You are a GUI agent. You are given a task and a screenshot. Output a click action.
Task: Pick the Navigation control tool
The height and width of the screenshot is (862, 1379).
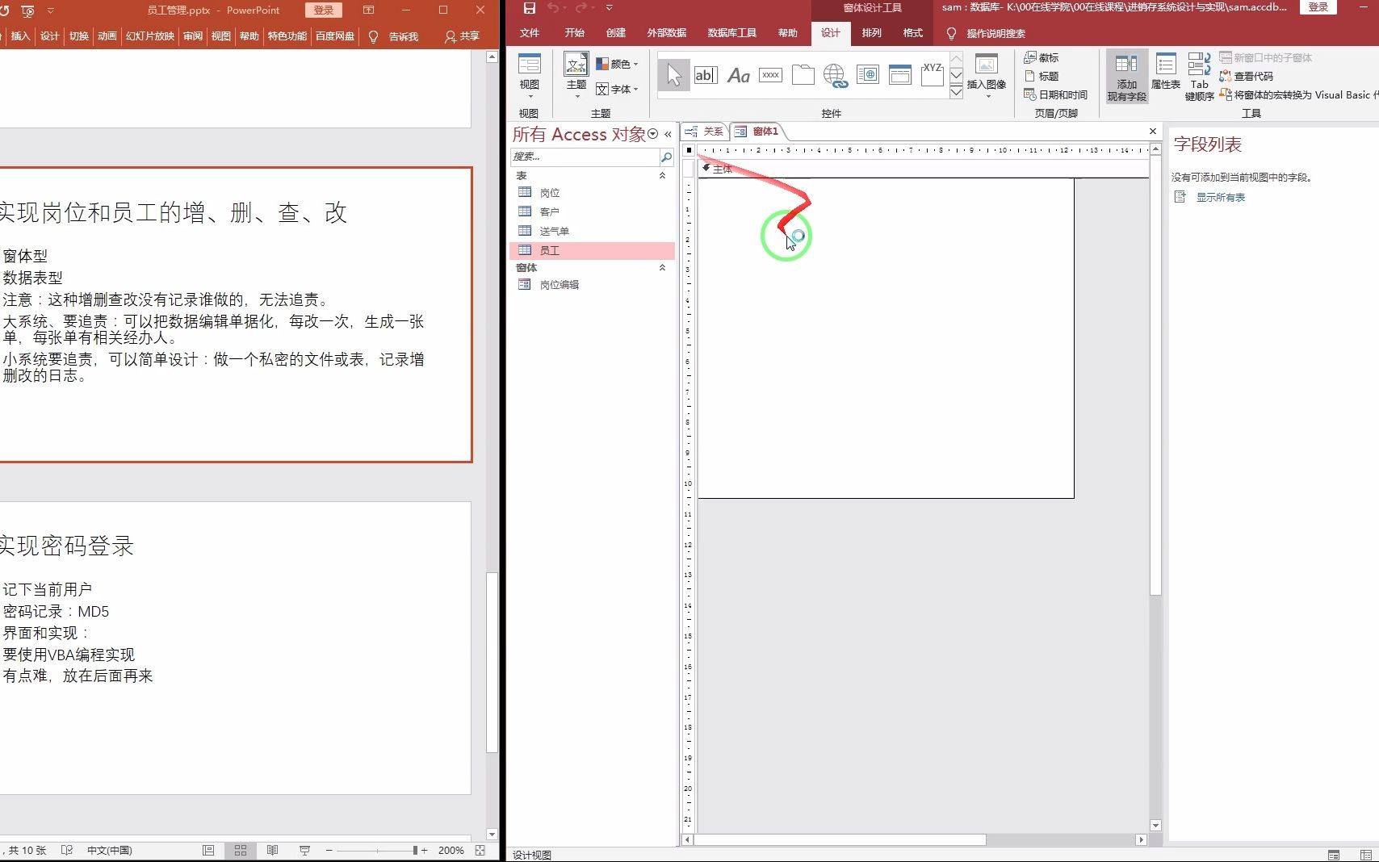900,75
